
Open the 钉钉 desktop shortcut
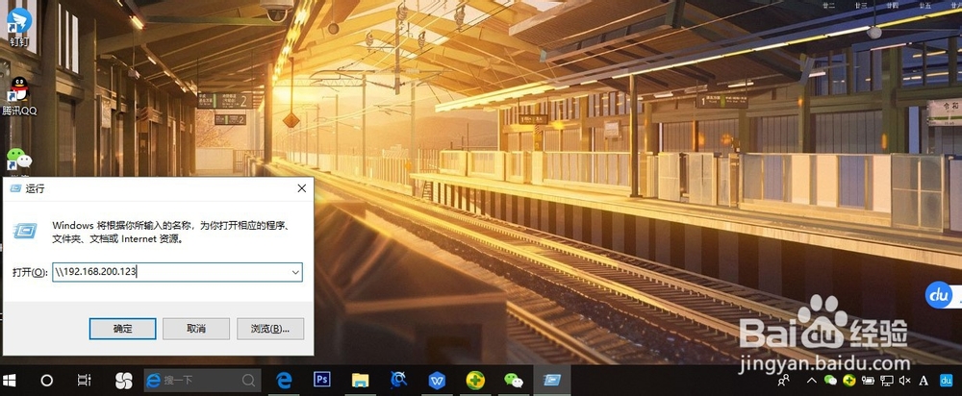tap(19, 26)
